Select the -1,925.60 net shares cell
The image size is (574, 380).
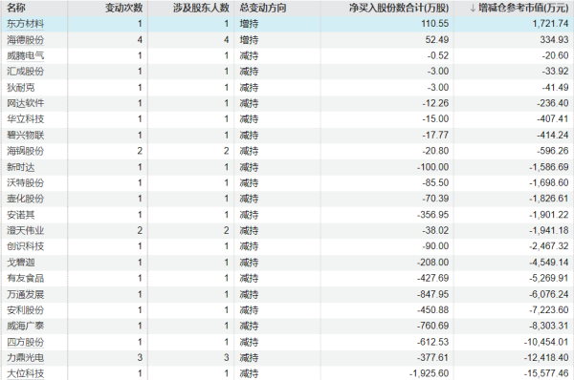429,373
